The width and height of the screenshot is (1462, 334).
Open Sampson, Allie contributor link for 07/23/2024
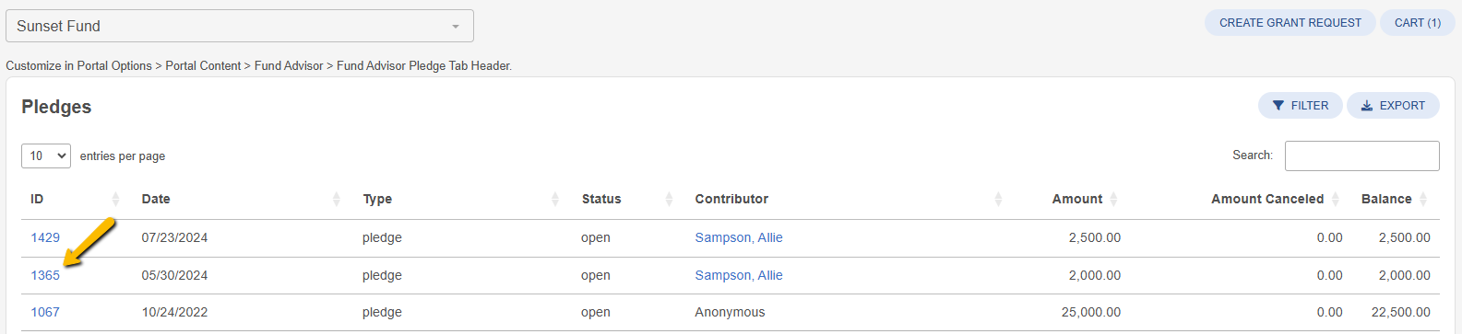click(739, 237)
